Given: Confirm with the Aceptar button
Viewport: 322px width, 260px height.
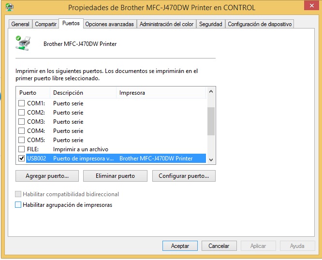Looking at the screenshot, I should (x=180, y=246).
